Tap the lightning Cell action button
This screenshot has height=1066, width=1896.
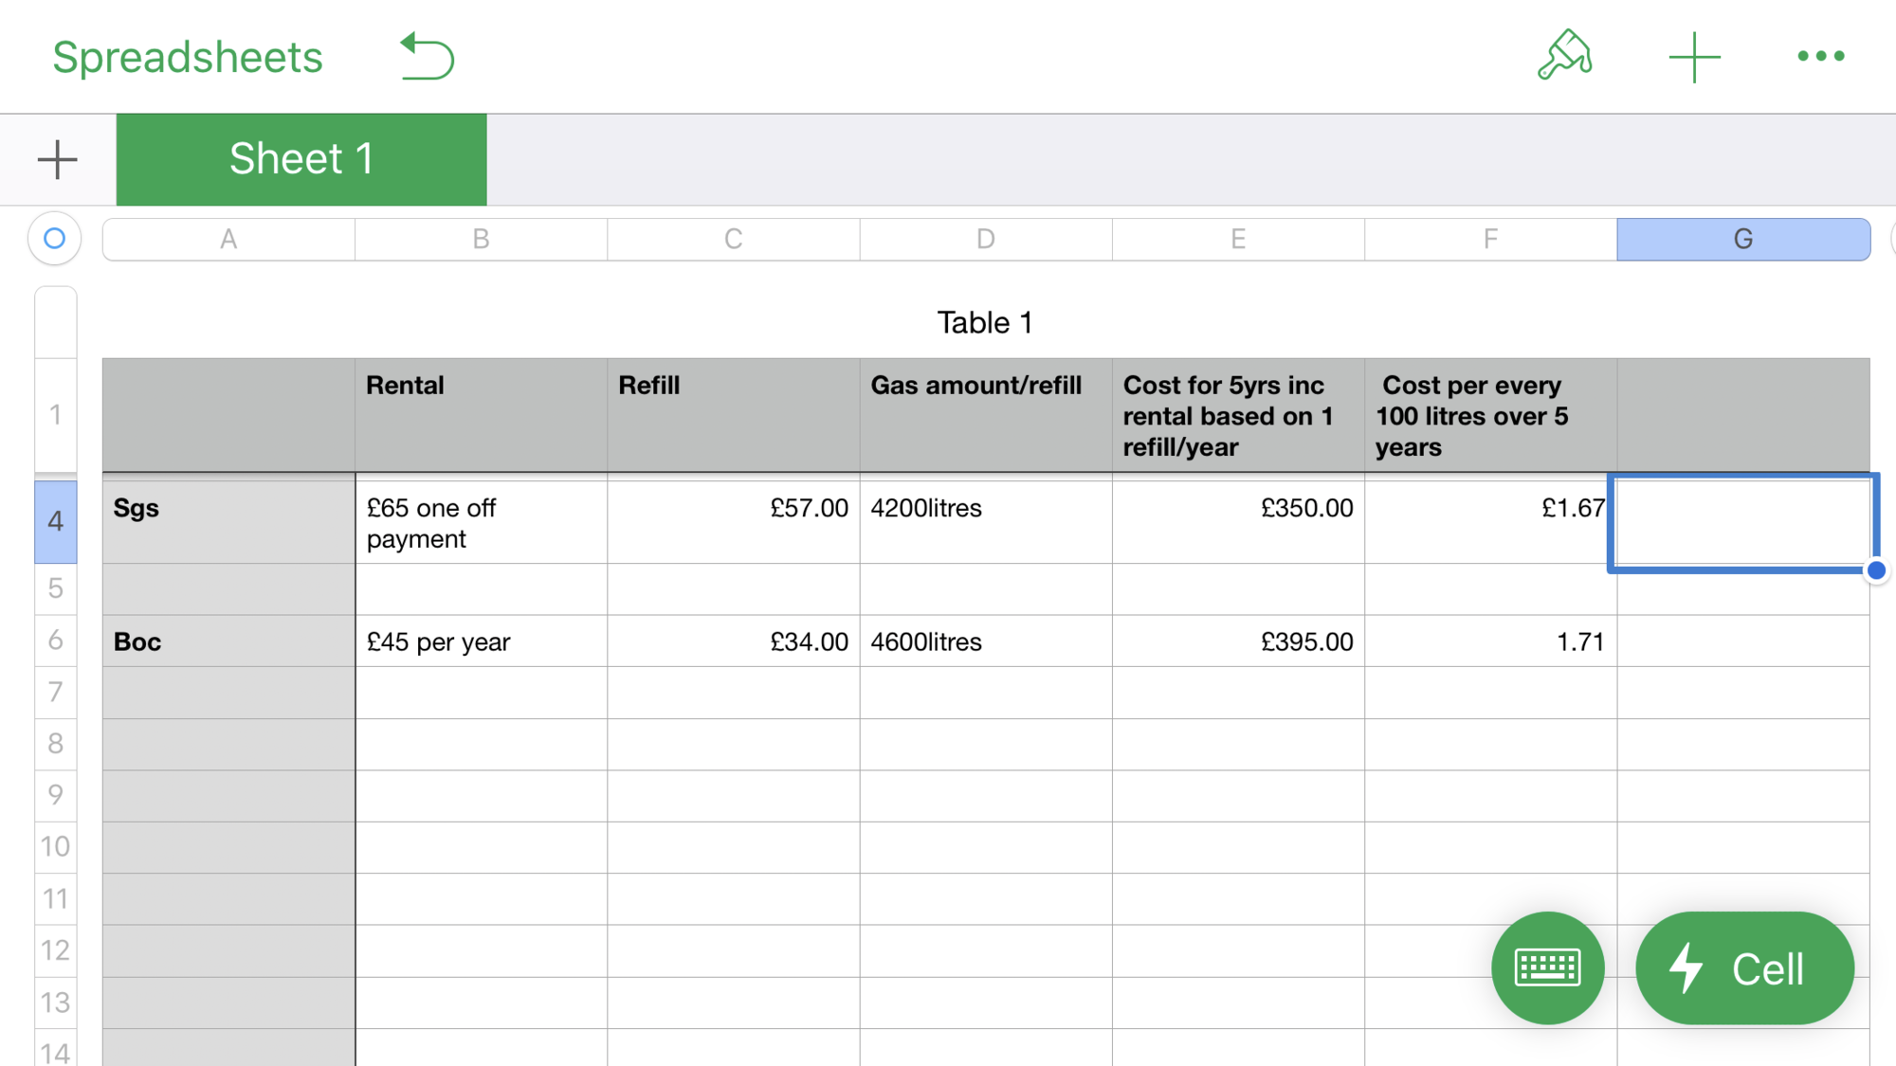tap(1743, 967)
